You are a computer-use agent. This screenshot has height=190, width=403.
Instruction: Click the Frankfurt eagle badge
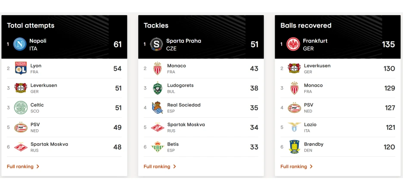click(x=293, y=44)
